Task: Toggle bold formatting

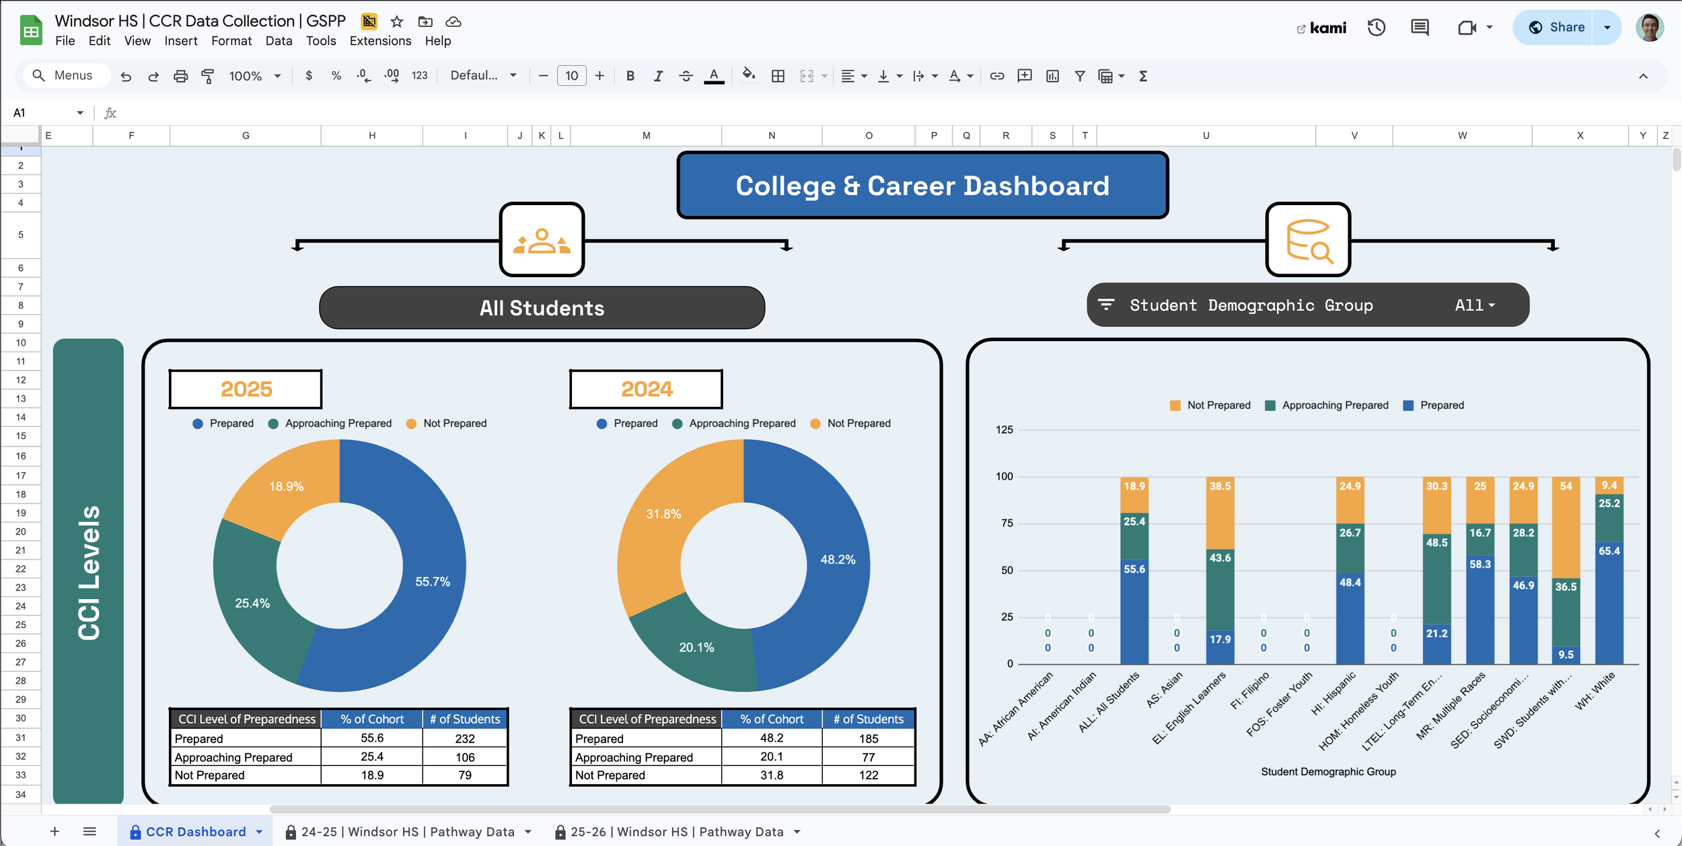Action: [630, 76]
